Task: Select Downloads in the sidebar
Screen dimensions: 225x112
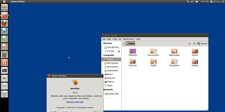Action: coord(111,71)
